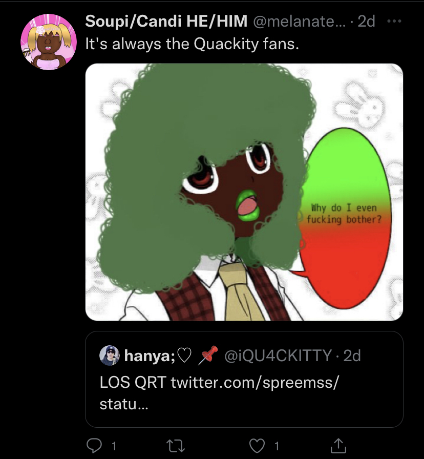Open Soupi/Candi profile avatar
The height and width of the screenshot is (459, 424).
(x=49, y=42)
